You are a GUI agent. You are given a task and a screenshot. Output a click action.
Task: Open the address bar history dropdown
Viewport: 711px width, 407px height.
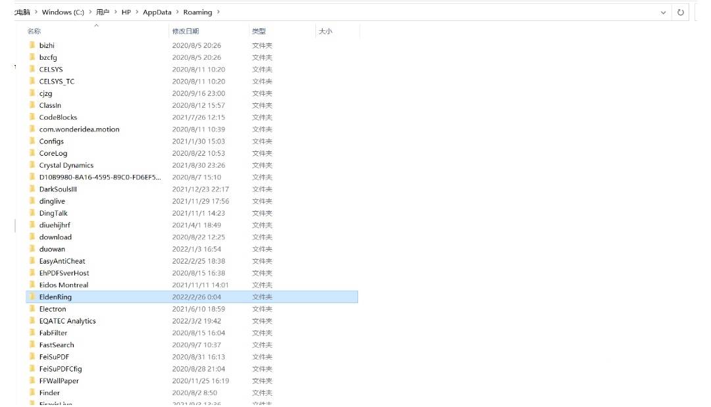pyautogui.click(x=663, y=12)
